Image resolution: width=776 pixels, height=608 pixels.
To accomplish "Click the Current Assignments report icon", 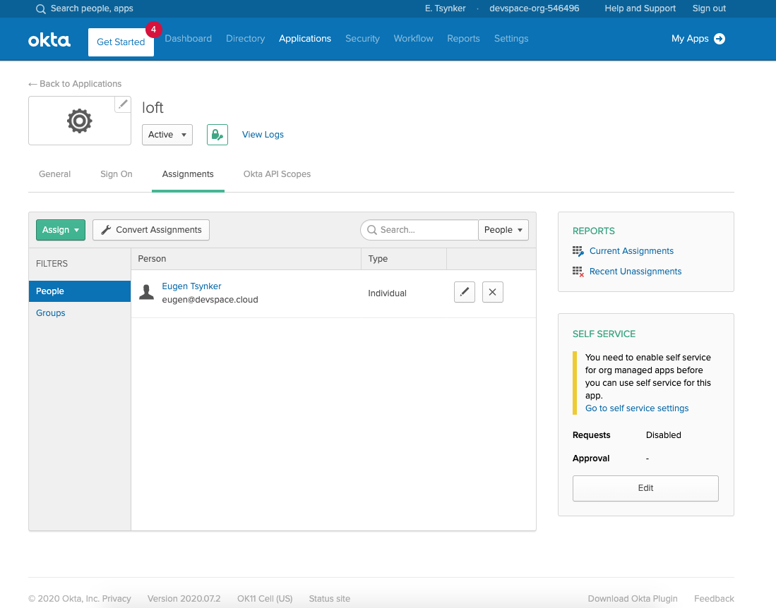I will (x=578, y=250).
